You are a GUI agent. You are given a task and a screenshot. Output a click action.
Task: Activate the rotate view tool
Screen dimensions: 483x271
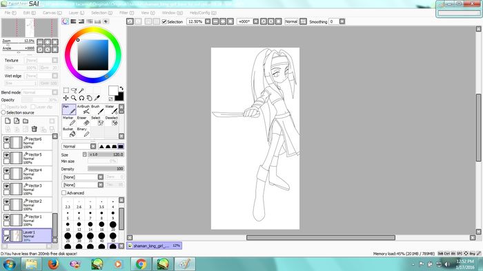coord(81,98)
